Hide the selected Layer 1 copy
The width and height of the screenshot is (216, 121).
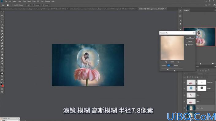(184, 108)
